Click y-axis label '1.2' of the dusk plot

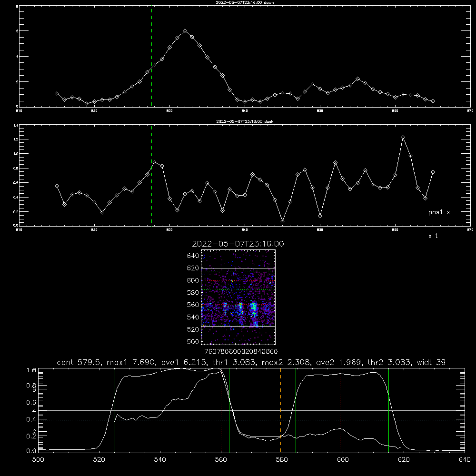(16, 139)
